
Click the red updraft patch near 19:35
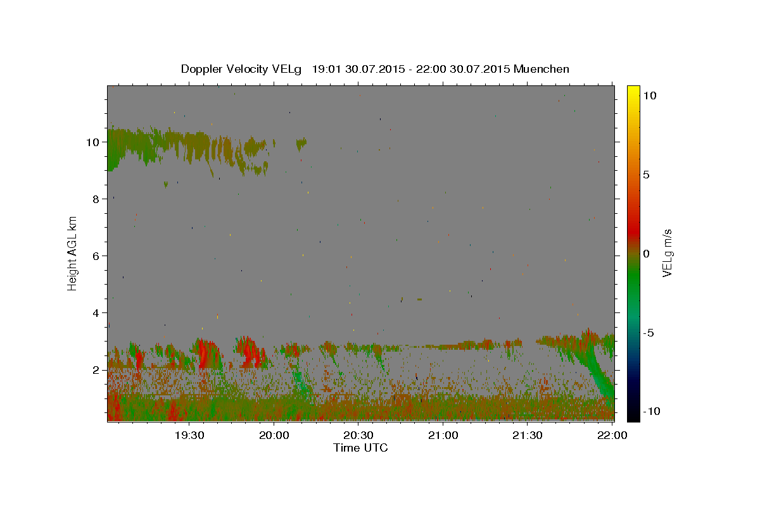tap(206, 354)
